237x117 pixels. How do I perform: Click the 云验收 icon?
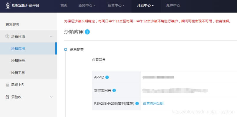click(7, 97)
